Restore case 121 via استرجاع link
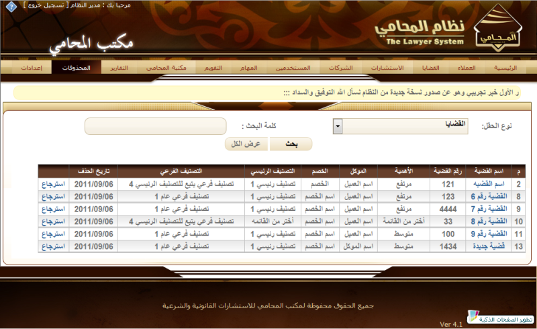Image resolution: width=537 pixels, height=329 pixels. [x=54, y=183]
